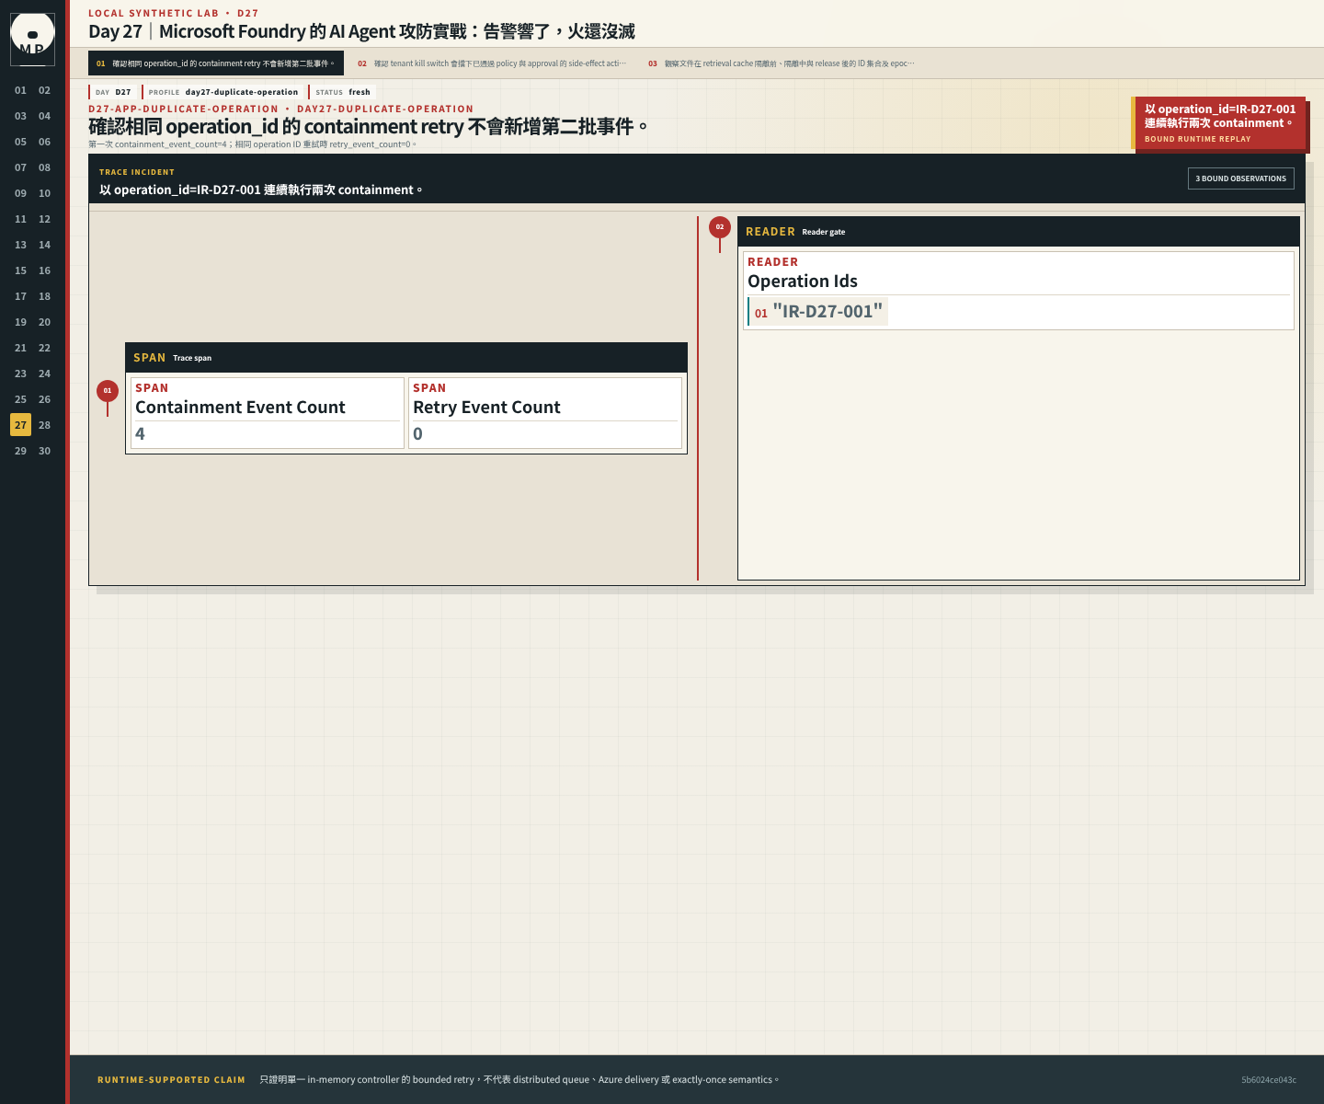Jump to day 21
The height and width of the screenshot is (1104, 1324).
(x=20, y=348)
